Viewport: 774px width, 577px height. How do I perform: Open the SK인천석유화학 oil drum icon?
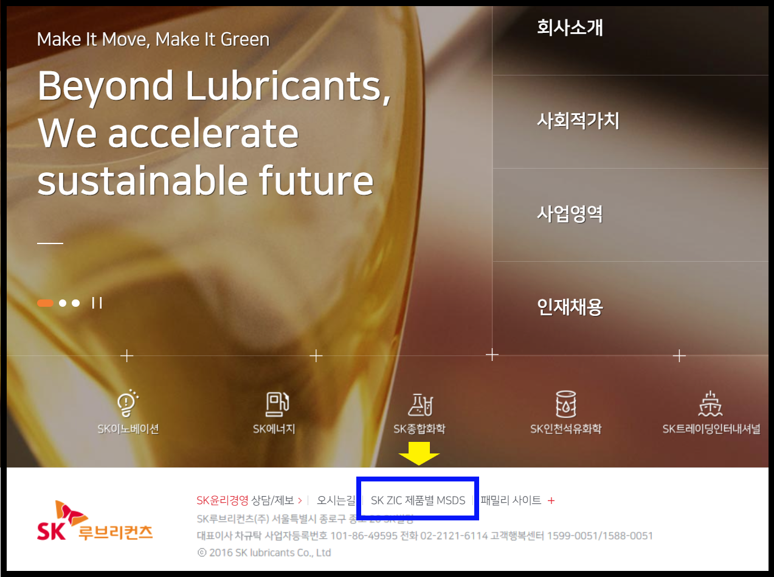[x=565, y=404]
